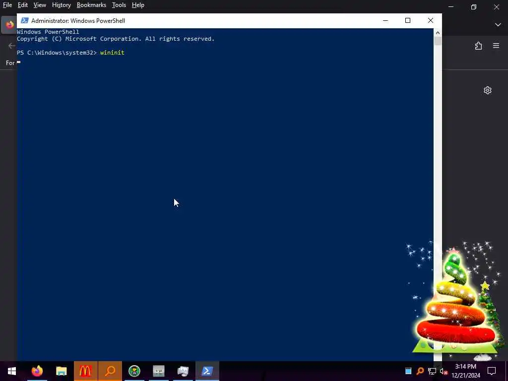Click the PowerShell title bar icon
Viewport: 508px width, 381px height.
tap(24, 20)
